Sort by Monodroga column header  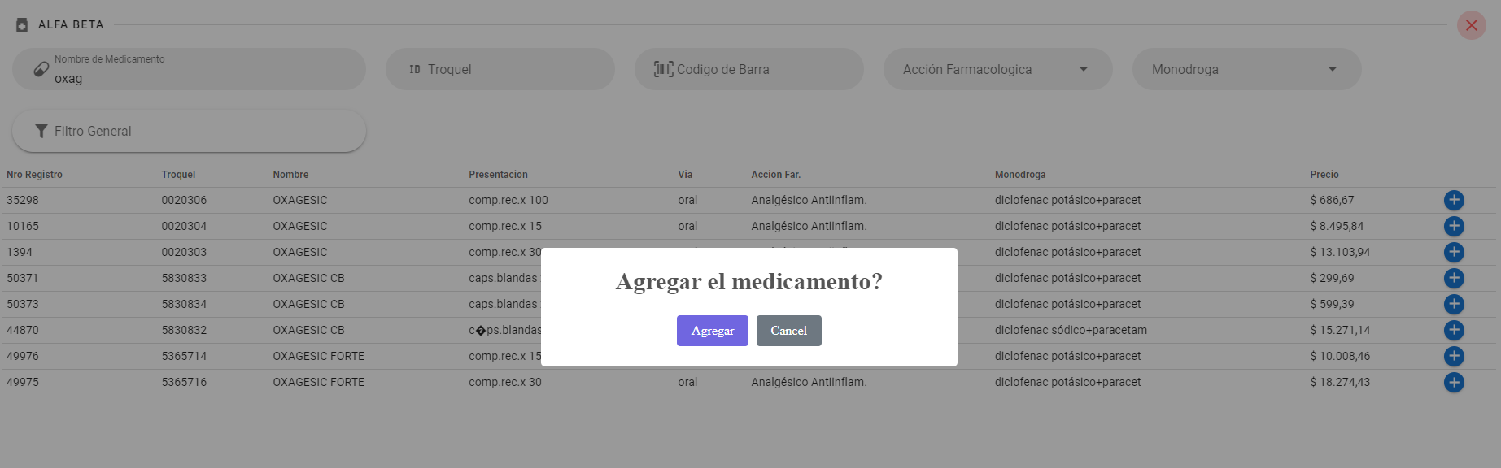tap(1020, 175)
